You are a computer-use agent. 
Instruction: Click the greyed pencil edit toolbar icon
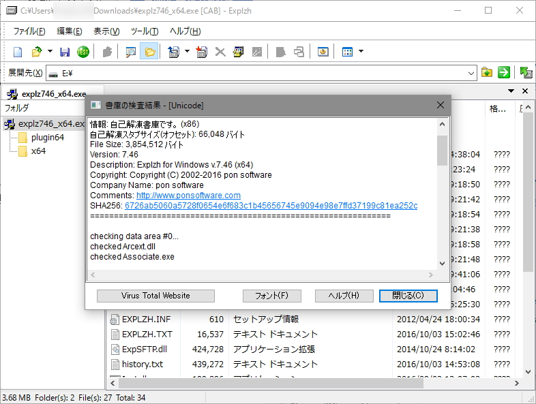(x=256, y=52)
